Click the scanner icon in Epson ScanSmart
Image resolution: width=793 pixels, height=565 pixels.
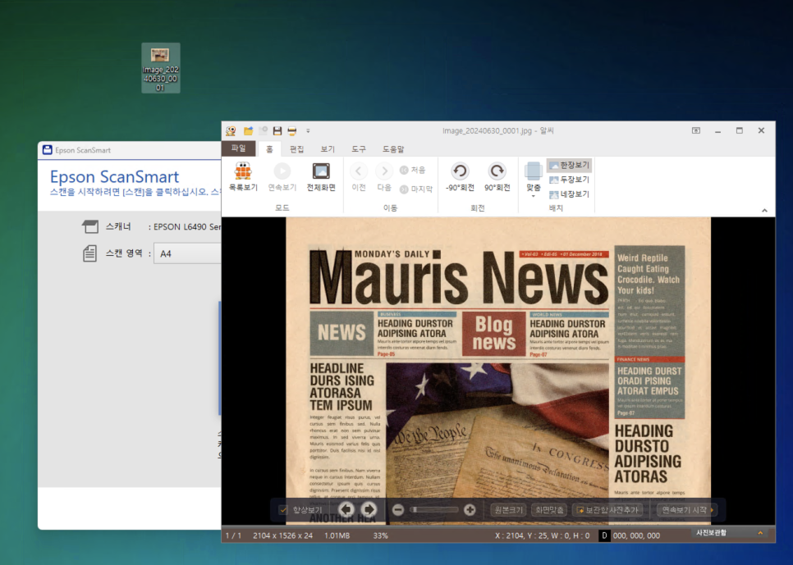point(90,226)
